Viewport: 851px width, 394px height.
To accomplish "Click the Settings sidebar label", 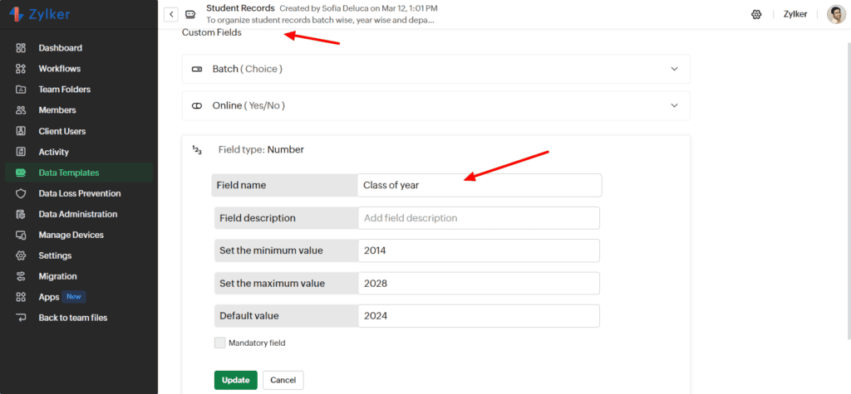I will point(55,255).
